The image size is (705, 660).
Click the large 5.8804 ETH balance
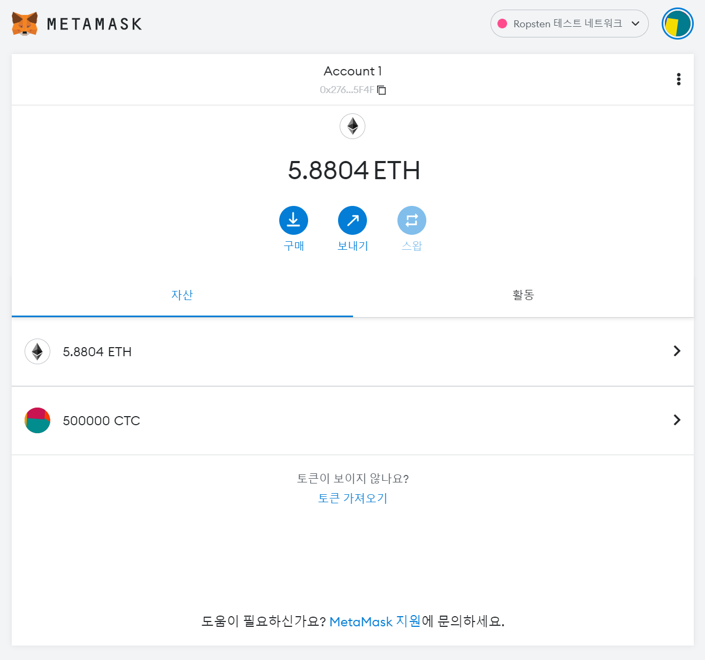[354, 171]
